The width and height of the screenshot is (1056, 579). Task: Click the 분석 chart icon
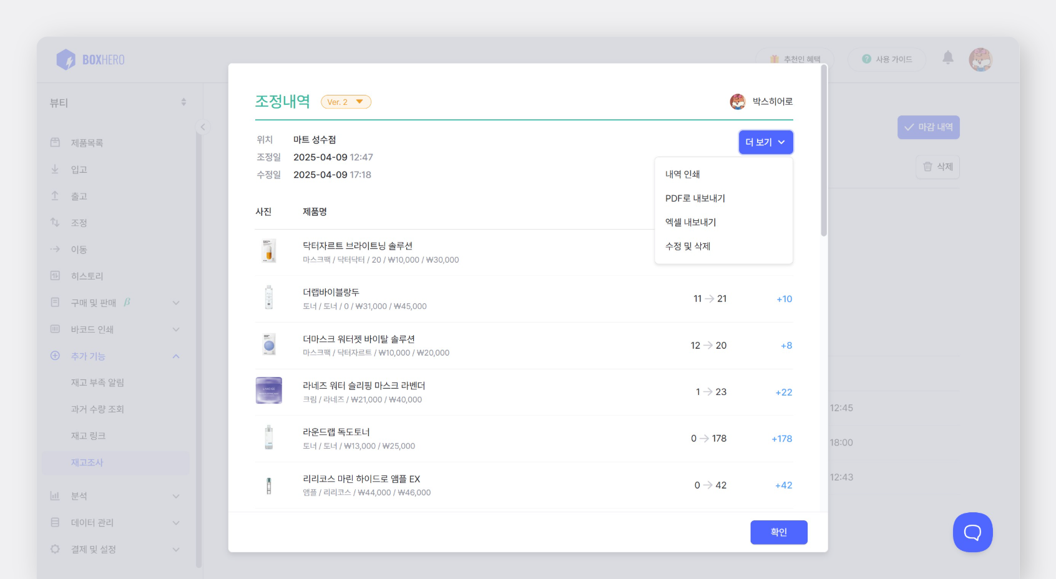(x=55, y=495)
